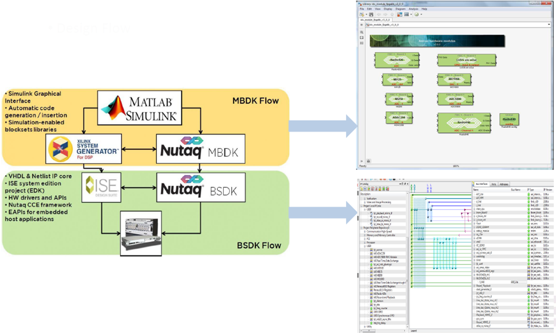Viewport: 556px width, 333px height.
Task: Click the hardware chassis picture
Action: (x=141, y=233)
